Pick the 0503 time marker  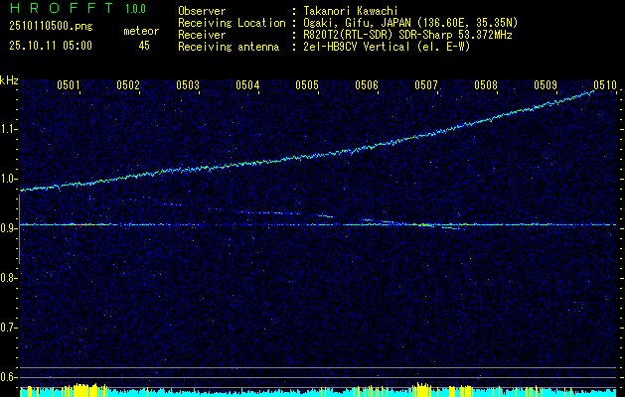pos(188,85)
